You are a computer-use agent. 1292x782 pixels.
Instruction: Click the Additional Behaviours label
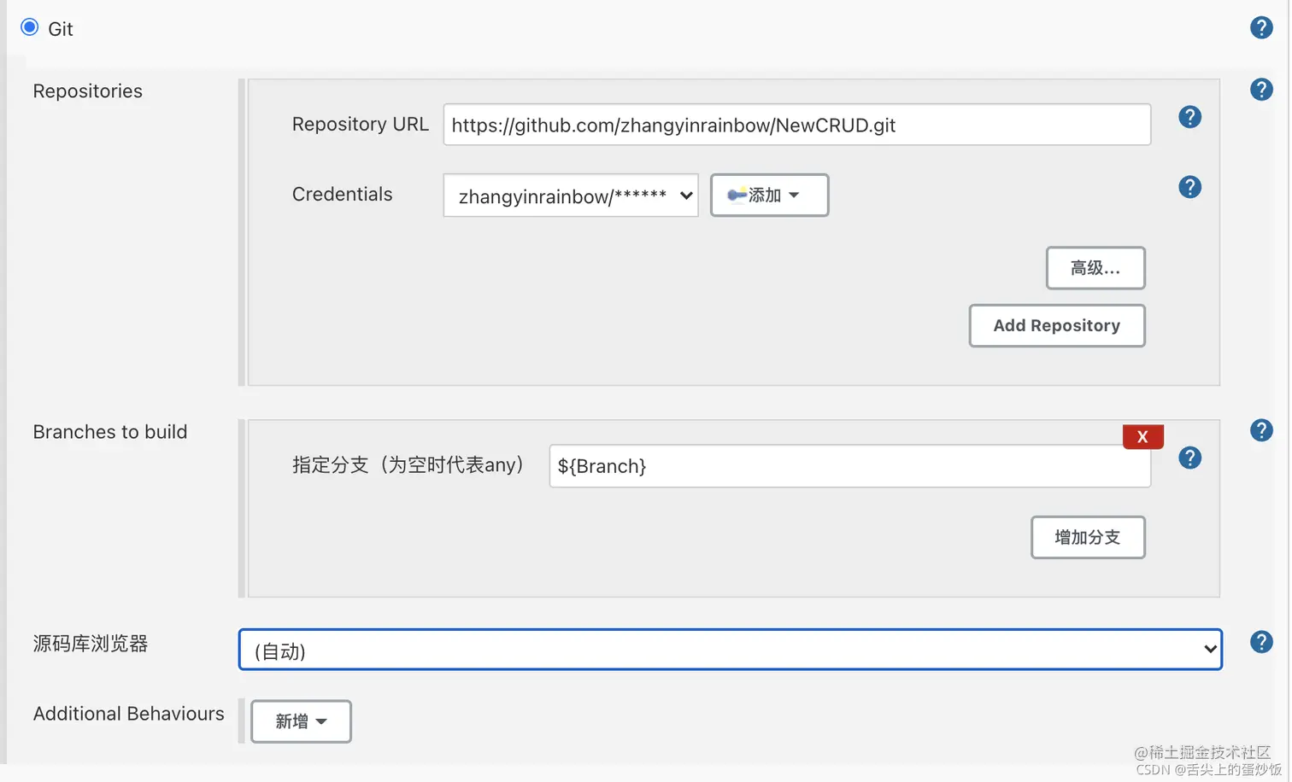pyautogui.click(x=129, y=714)
